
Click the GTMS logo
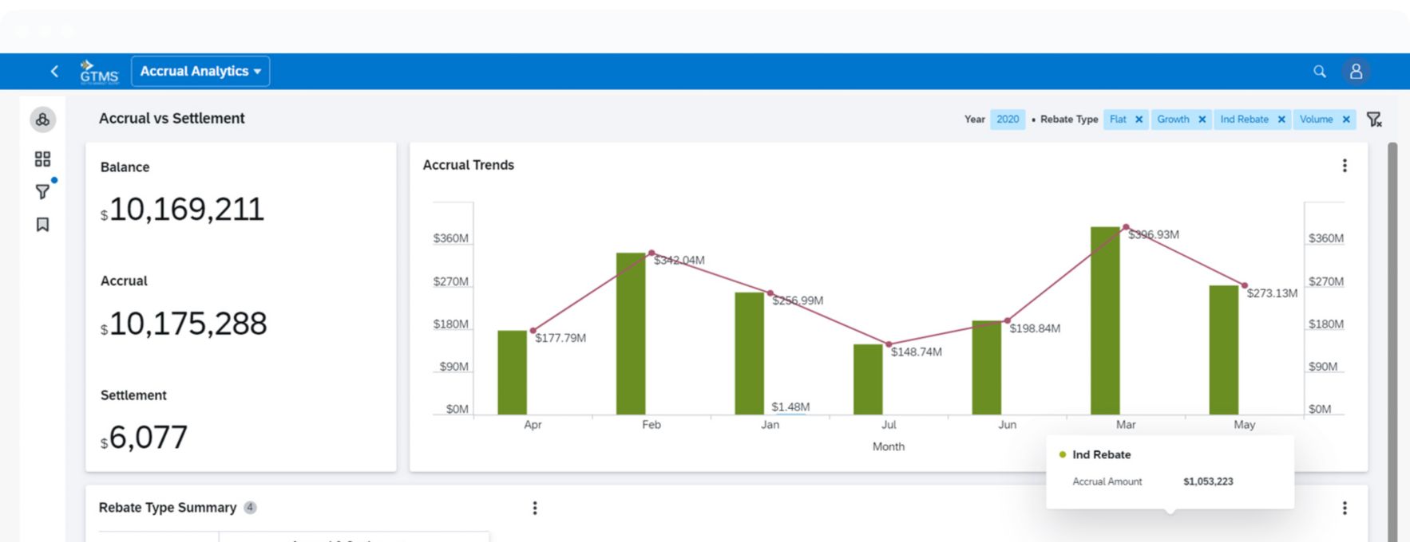click(x=99, y=72)
